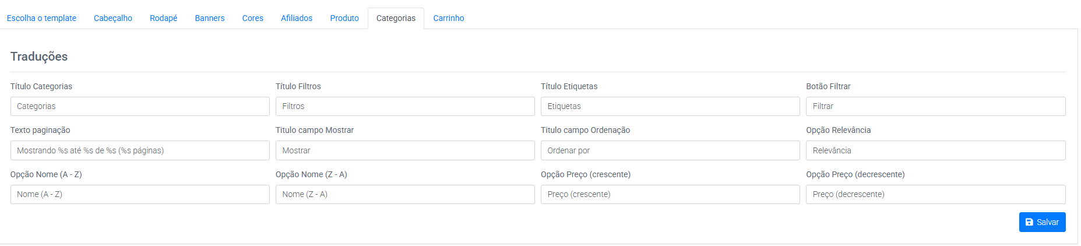Click the Opção Nome (A - Z) field
This screenshot has width=1081, height=246.
140,194
